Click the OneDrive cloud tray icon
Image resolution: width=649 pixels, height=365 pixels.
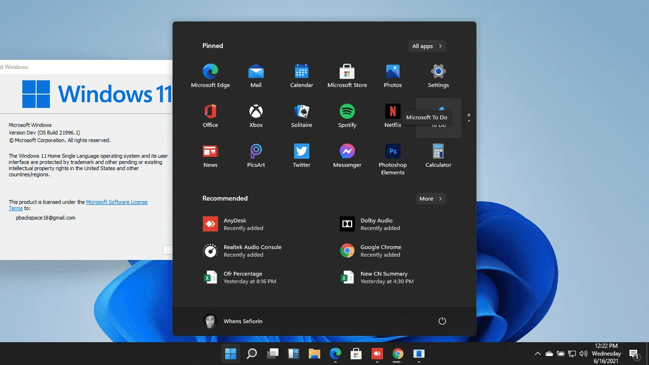pyautogui.click(x=549, y=354)
